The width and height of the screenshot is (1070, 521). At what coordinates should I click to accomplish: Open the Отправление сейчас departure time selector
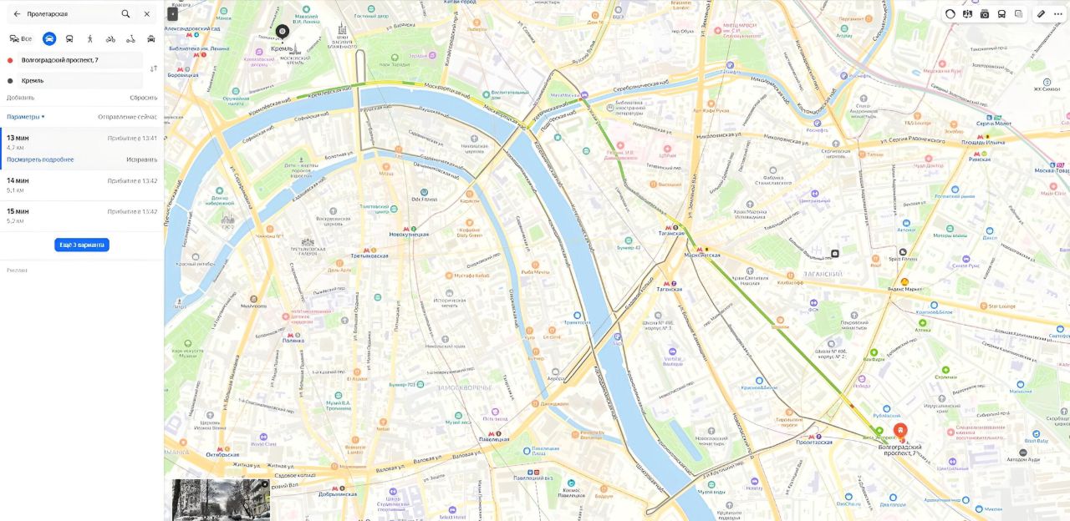point(127,117)
